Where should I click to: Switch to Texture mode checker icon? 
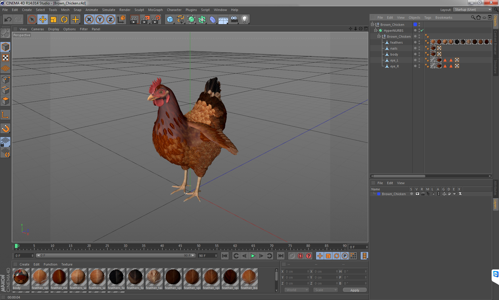6,58
